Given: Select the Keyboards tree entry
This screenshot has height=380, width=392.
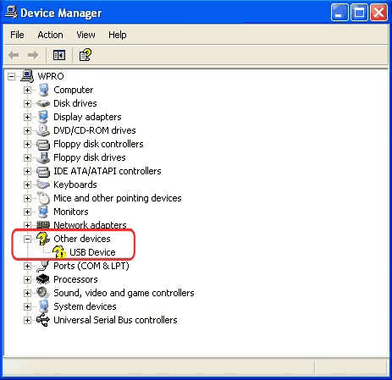Looking at the screenshot, I should (x=75, y=184).
